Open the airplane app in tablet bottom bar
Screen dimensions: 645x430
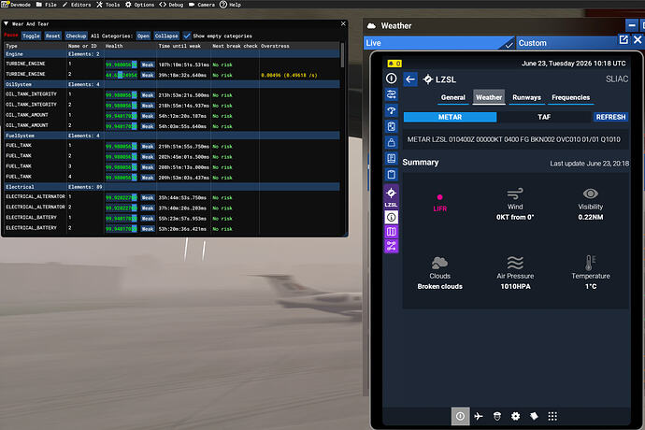(479, 416)
